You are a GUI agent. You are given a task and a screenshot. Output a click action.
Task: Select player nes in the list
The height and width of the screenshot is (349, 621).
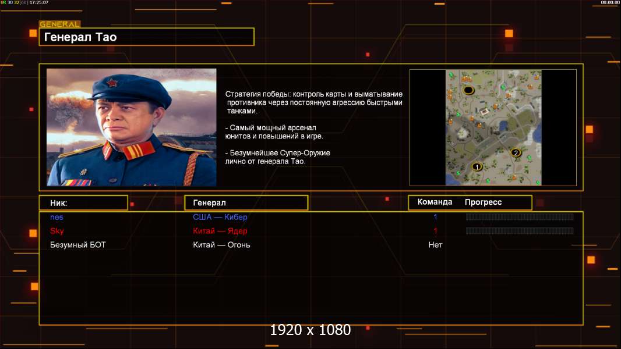57,217
